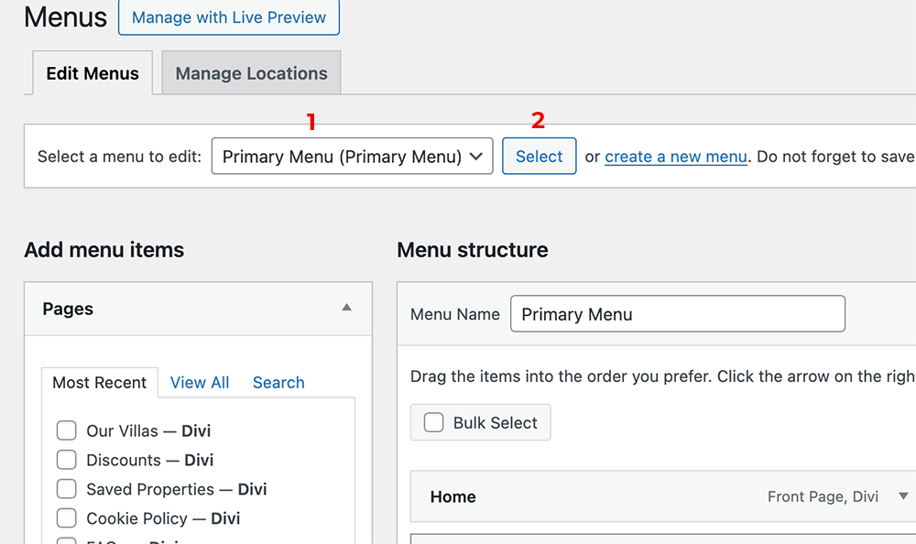Click Manage with Live Preview button

coord(229,17)
